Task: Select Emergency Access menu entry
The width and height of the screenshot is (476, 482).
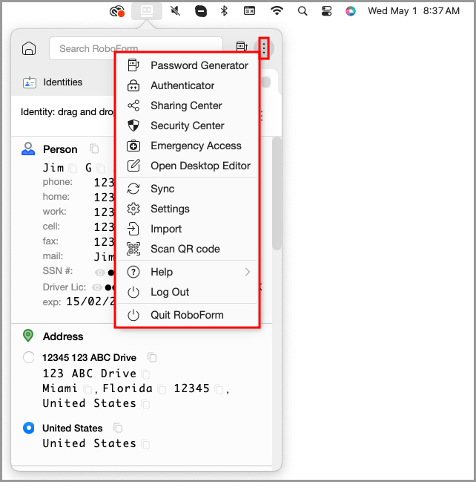Action: [x=187, y=146]
